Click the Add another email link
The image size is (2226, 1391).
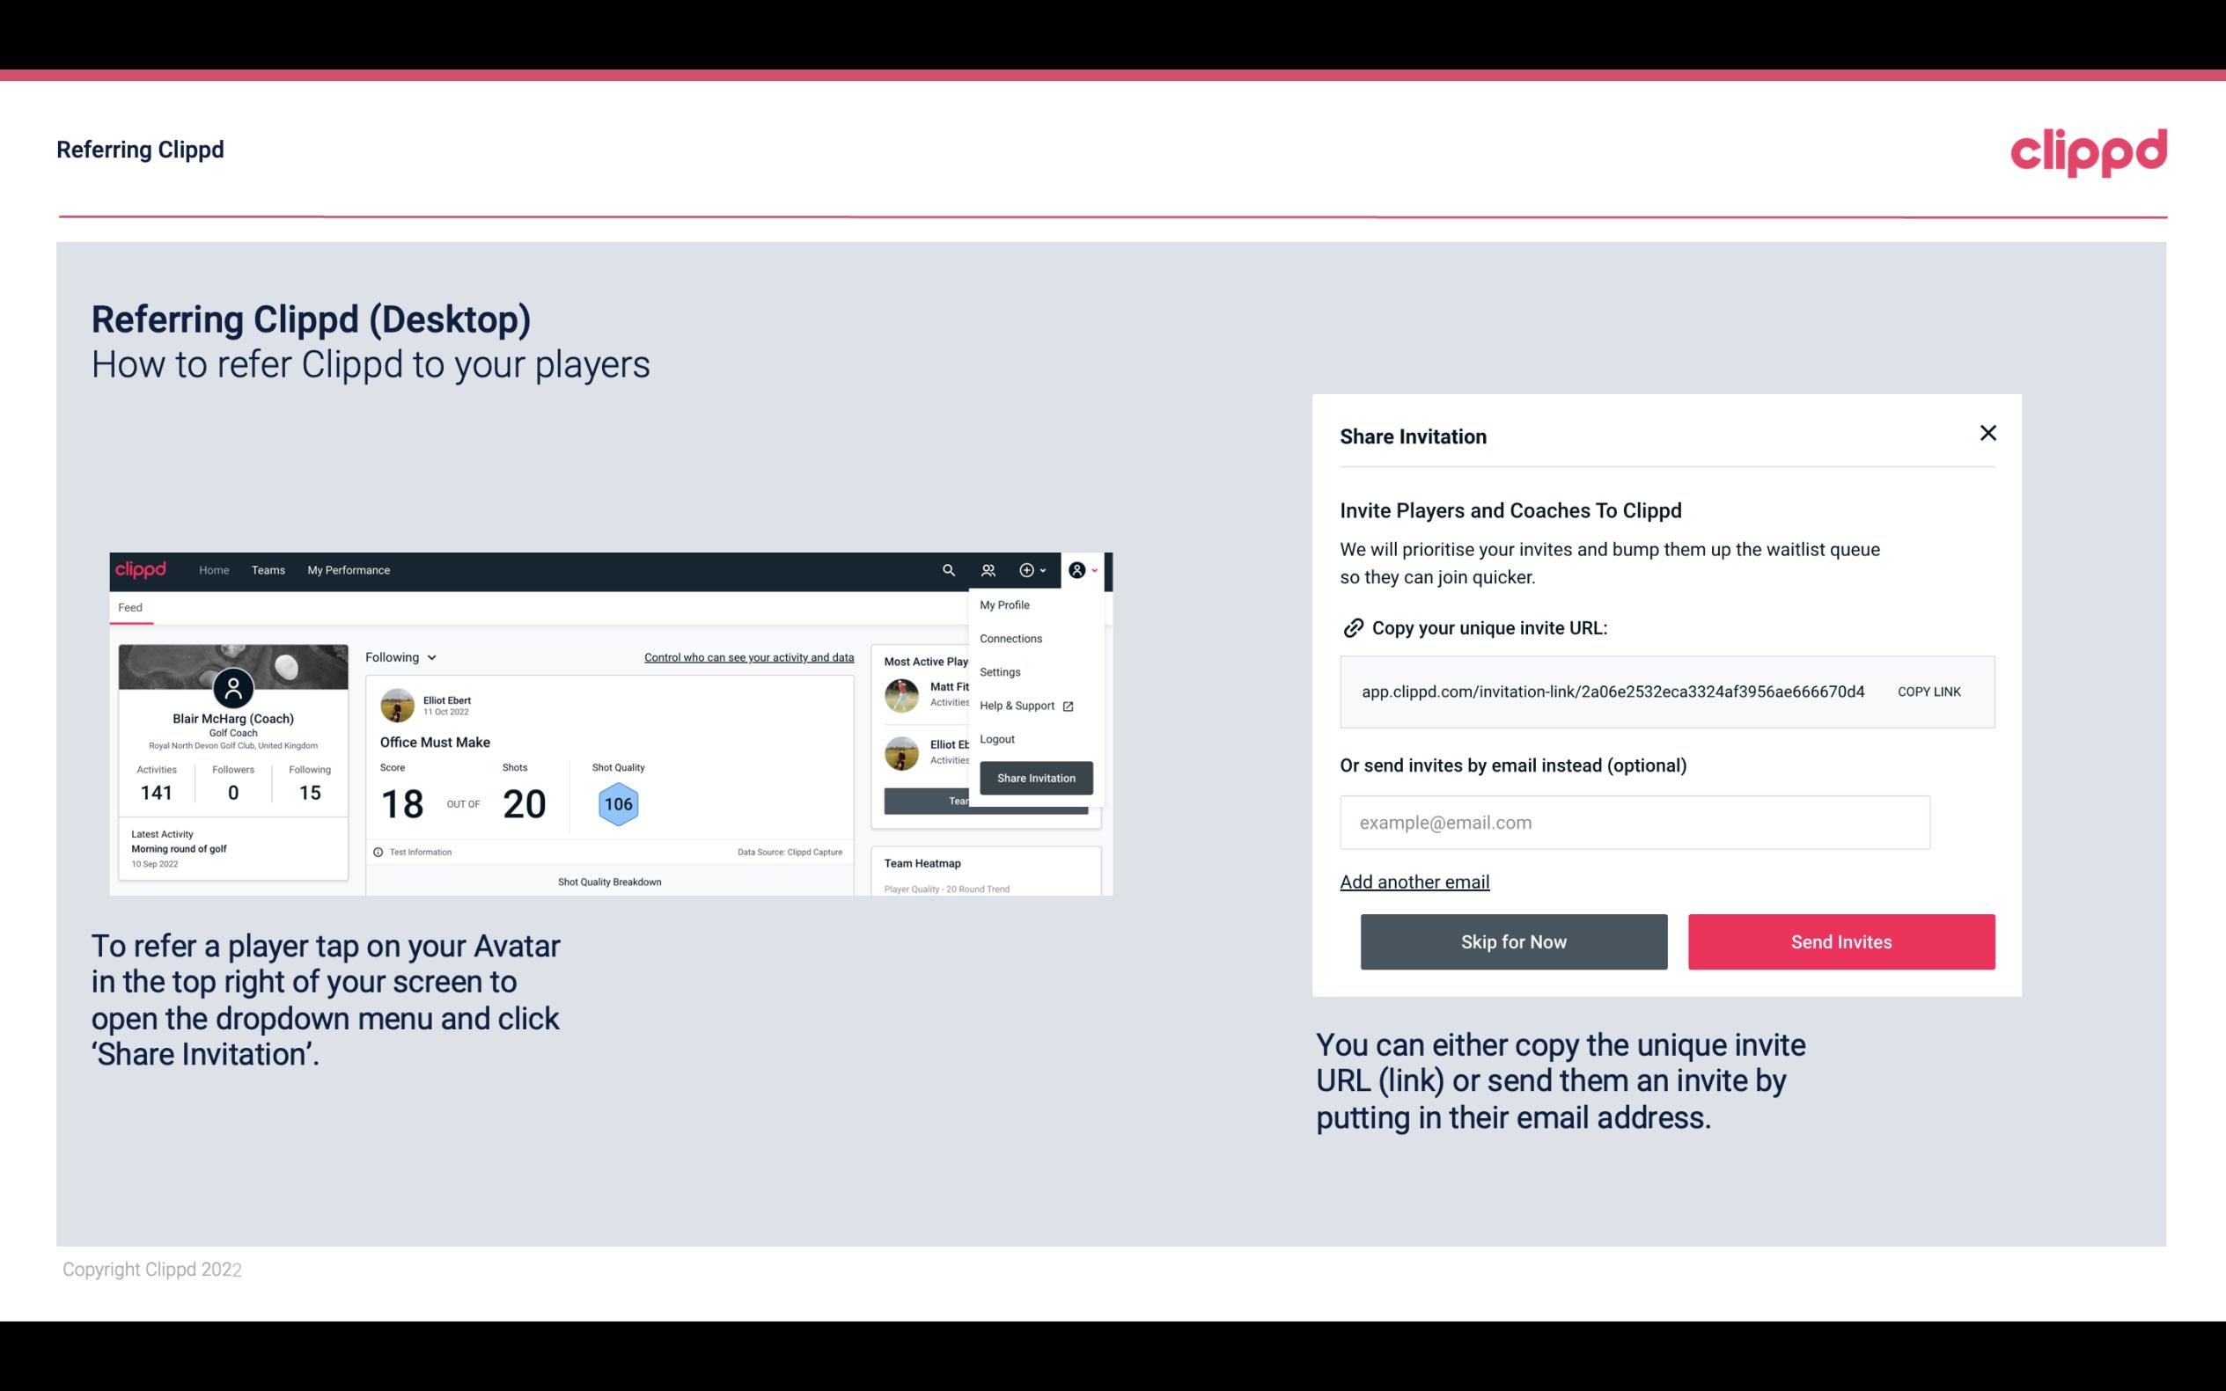[1414, 882]
